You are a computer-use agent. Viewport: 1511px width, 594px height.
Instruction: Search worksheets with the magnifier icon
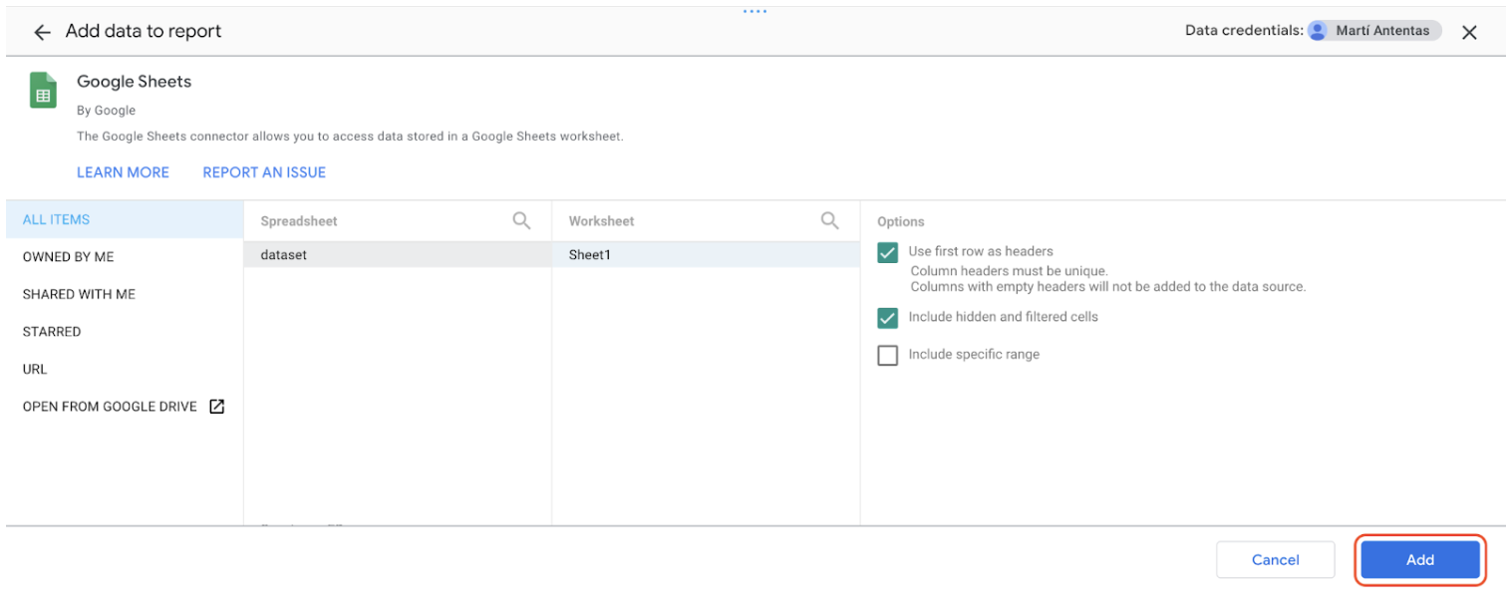tap(829, 220)
